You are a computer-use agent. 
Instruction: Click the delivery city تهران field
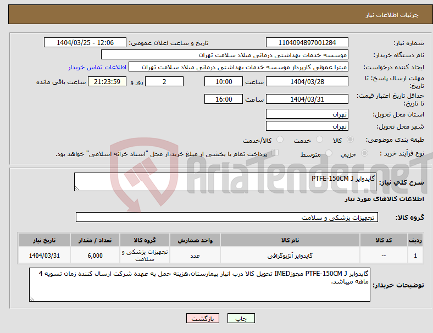(307, 126)
